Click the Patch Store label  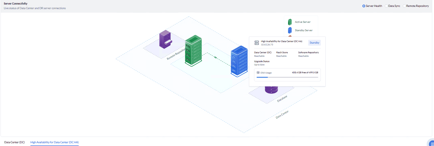[x=282, y=52]
